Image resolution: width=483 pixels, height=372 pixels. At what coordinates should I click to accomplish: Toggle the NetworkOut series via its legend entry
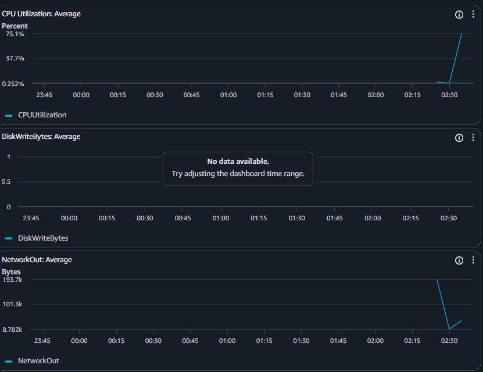pos(38,360)
